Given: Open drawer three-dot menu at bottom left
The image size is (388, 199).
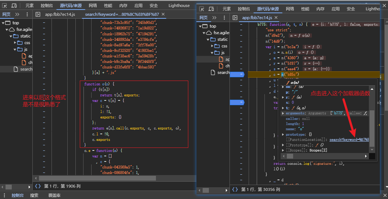Looking at the screenshot, I should pos(4,195).
